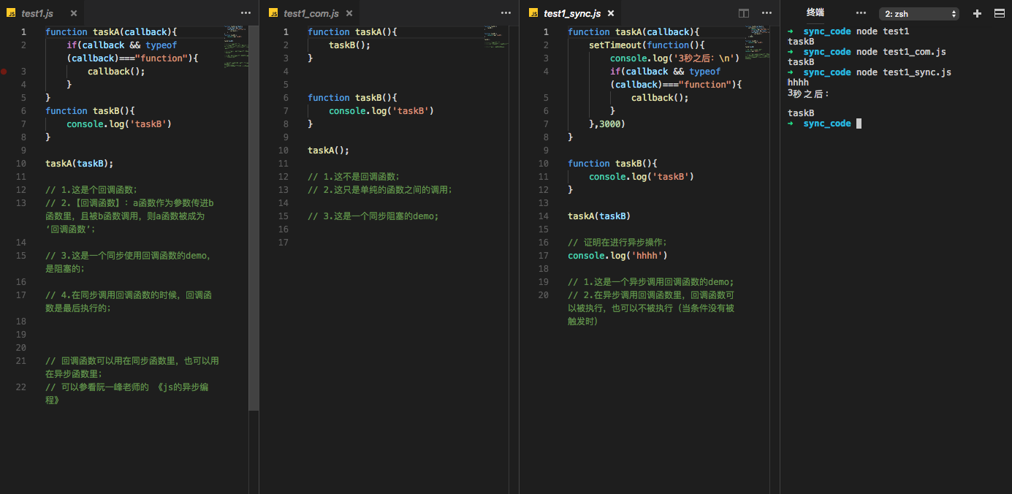Close the test1_com.js tab
Viewport: 1012px width, 494px height.
[x=349, y=13]
